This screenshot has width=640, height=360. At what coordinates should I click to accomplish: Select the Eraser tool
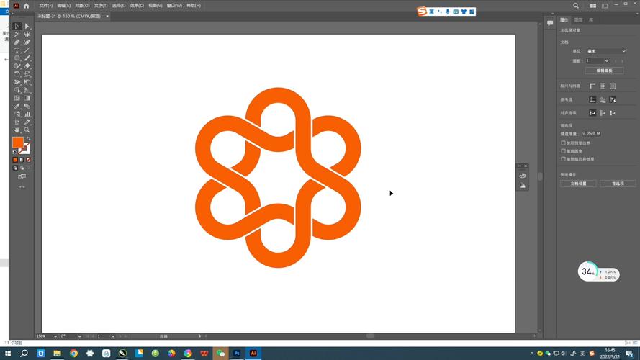click(x=27, y=66)
